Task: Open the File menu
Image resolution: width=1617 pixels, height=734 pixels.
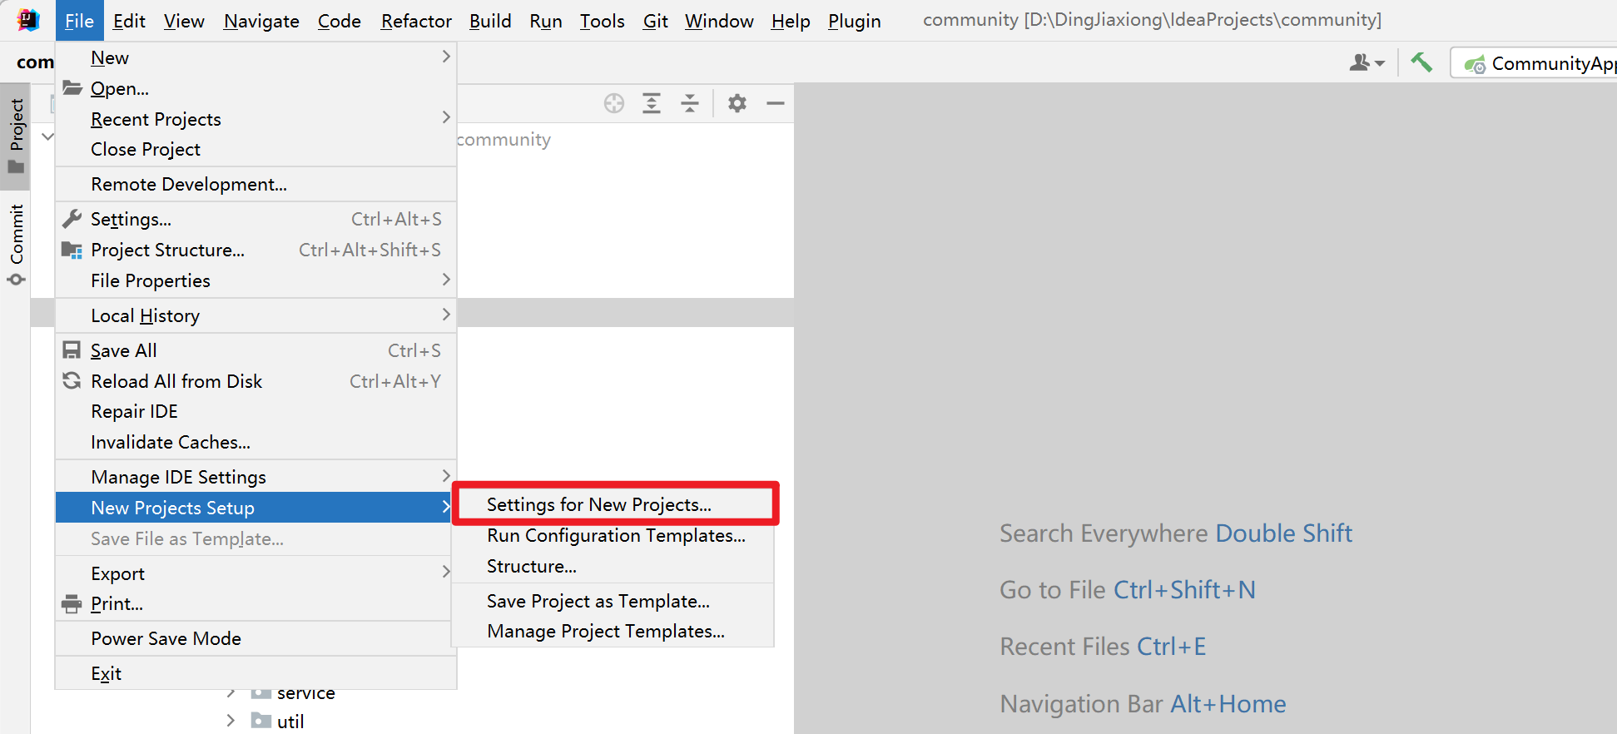Action: point(79,21)
